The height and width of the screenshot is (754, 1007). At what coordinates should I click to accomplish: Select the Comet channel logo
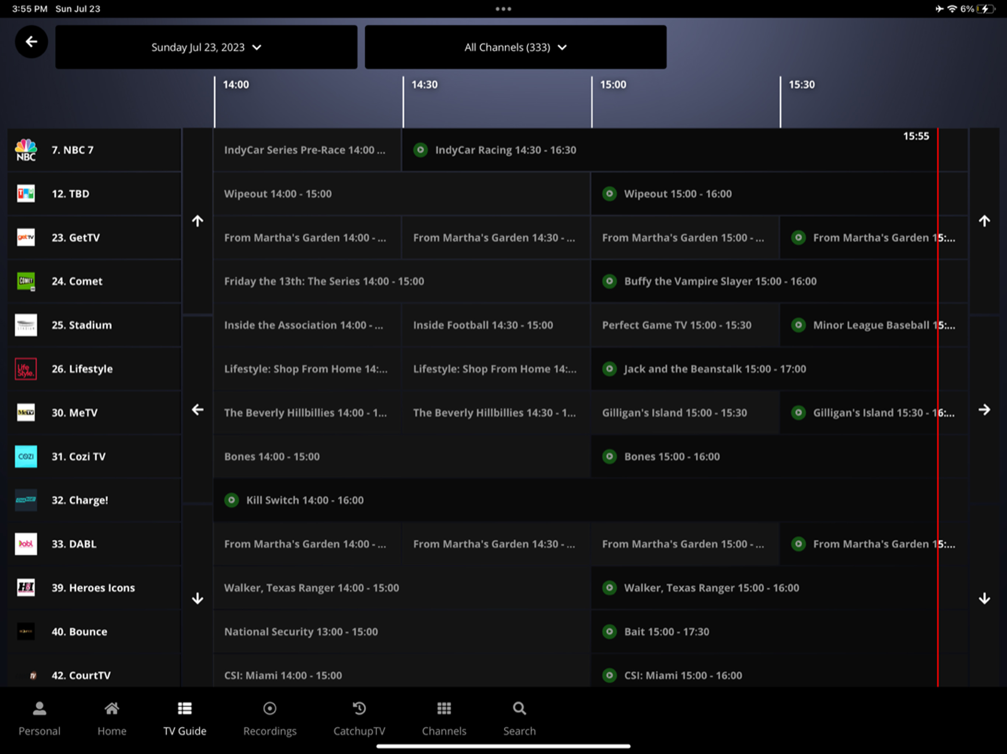(x=26, y=281)
